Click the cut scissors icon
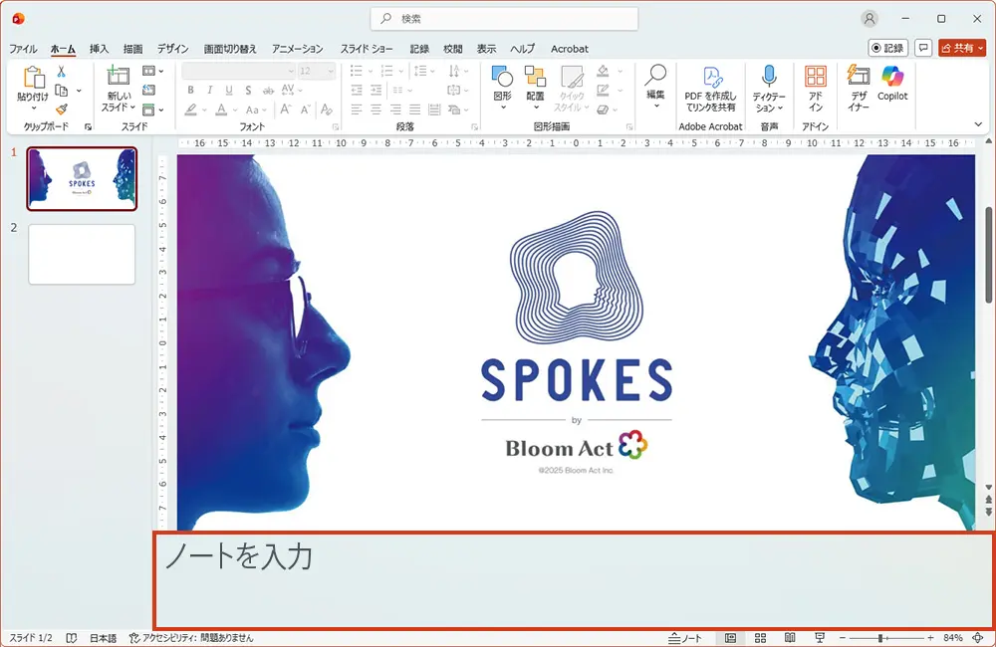The height and width of the screenshot is (647, 996). [62, 72]
